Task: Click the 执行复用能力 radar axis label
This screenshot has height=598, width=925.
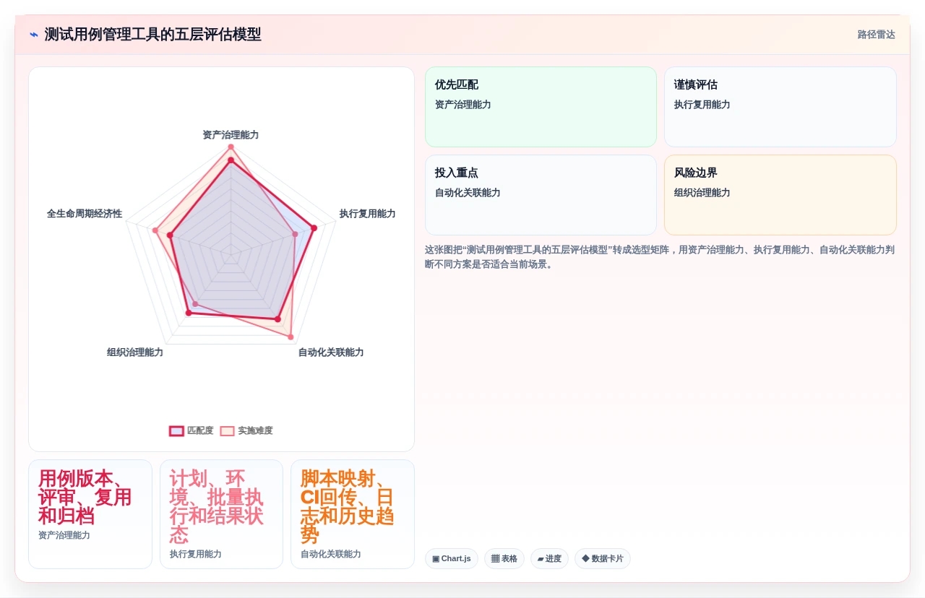Action: pyautogui.click(x=367, y=214)
